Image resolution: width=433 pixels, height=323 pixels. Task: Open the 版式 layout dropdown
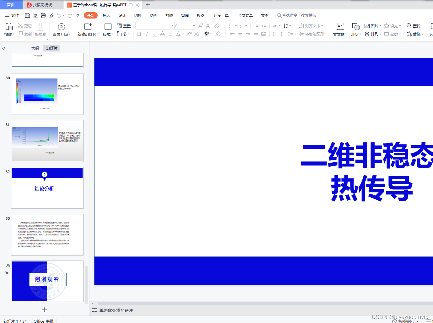[x=107, y=34]
